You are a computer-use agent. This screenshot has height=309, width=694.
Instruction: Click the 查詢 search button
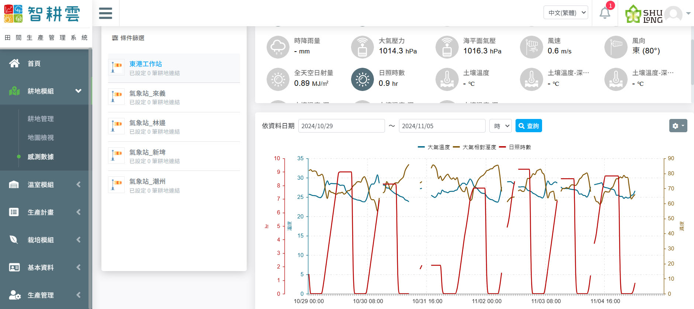tap(528, 126)
